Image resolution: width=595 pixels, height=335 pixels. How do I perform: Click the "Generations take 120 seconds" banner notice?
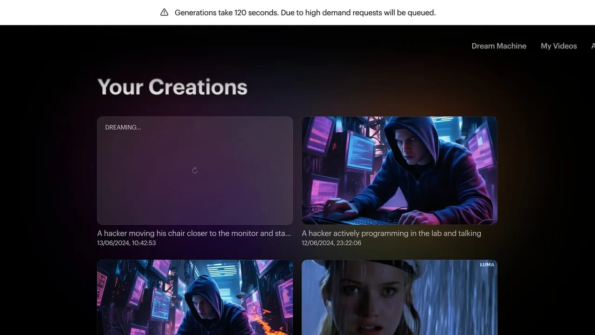pyautogui.click(x=305, y=13)
